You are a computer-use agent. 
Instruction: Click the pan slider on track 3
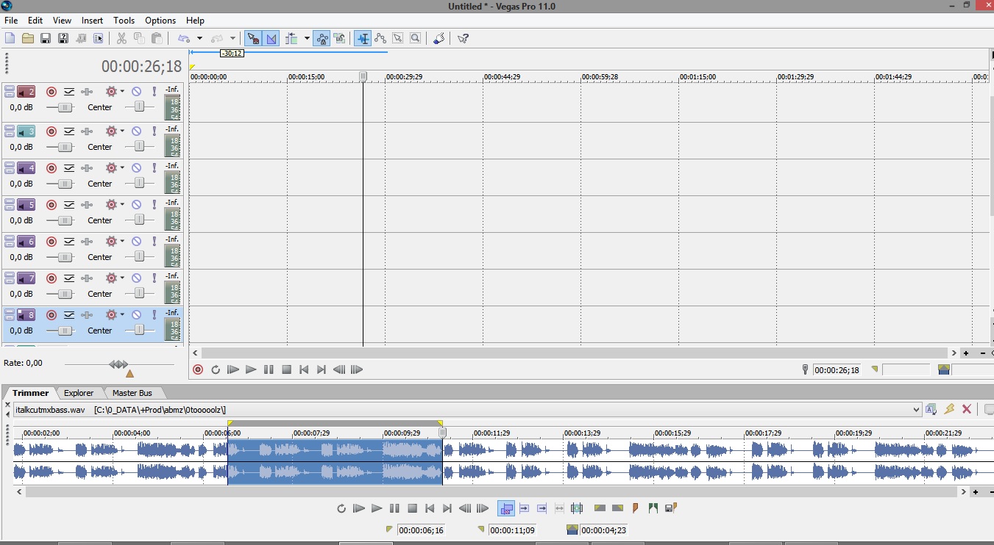pyautogui.click(x=139, y=147)
